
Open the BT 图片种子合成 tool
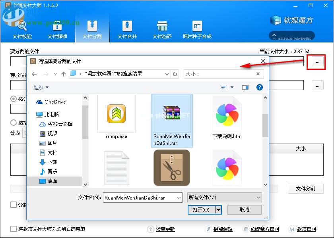[197, 28]
